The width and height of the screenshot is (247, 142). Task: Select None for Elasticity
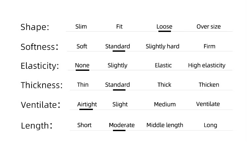pyautogui.click(x=82, y=65)
